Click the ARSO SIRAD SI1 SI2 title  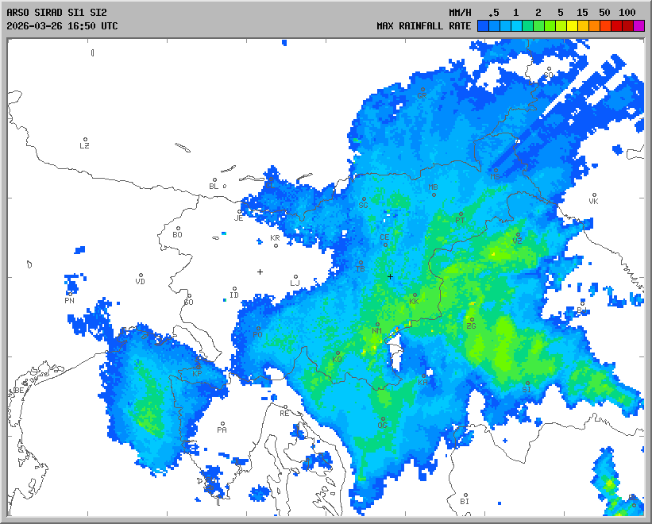point(56,13)
